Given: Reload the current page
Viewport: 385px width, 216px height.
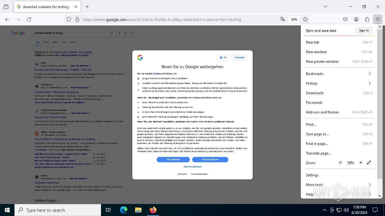Looking at the screenshot, I should tap(29, 19).
